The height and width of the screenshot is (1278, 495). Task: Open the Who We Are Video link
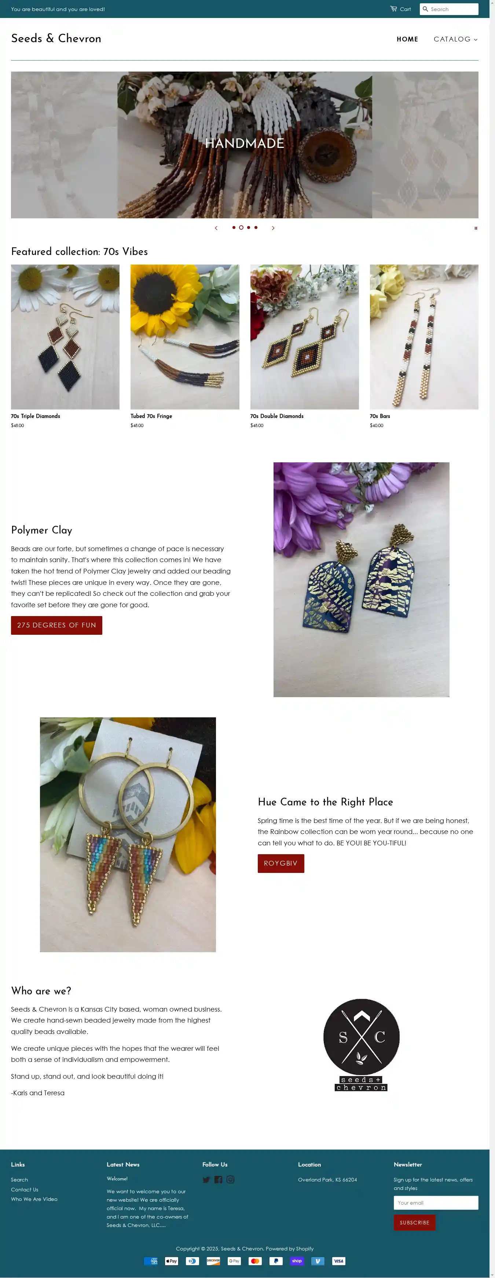click(x=34, y=1199)
